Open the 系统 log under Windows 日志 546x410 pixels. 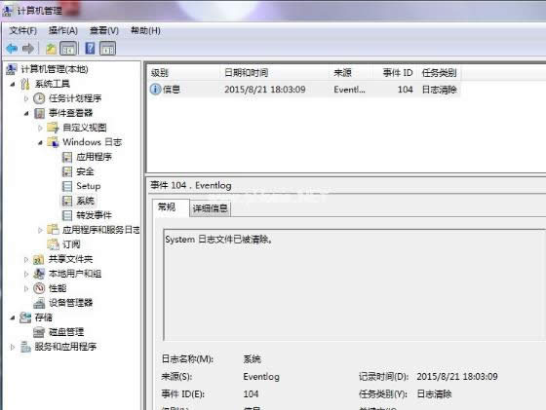[x=86, y=201]
